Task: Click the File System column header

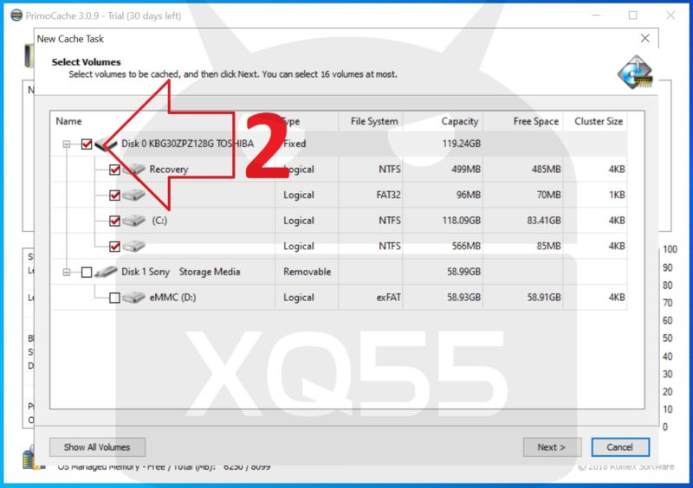Action: [x=373, y=121]
